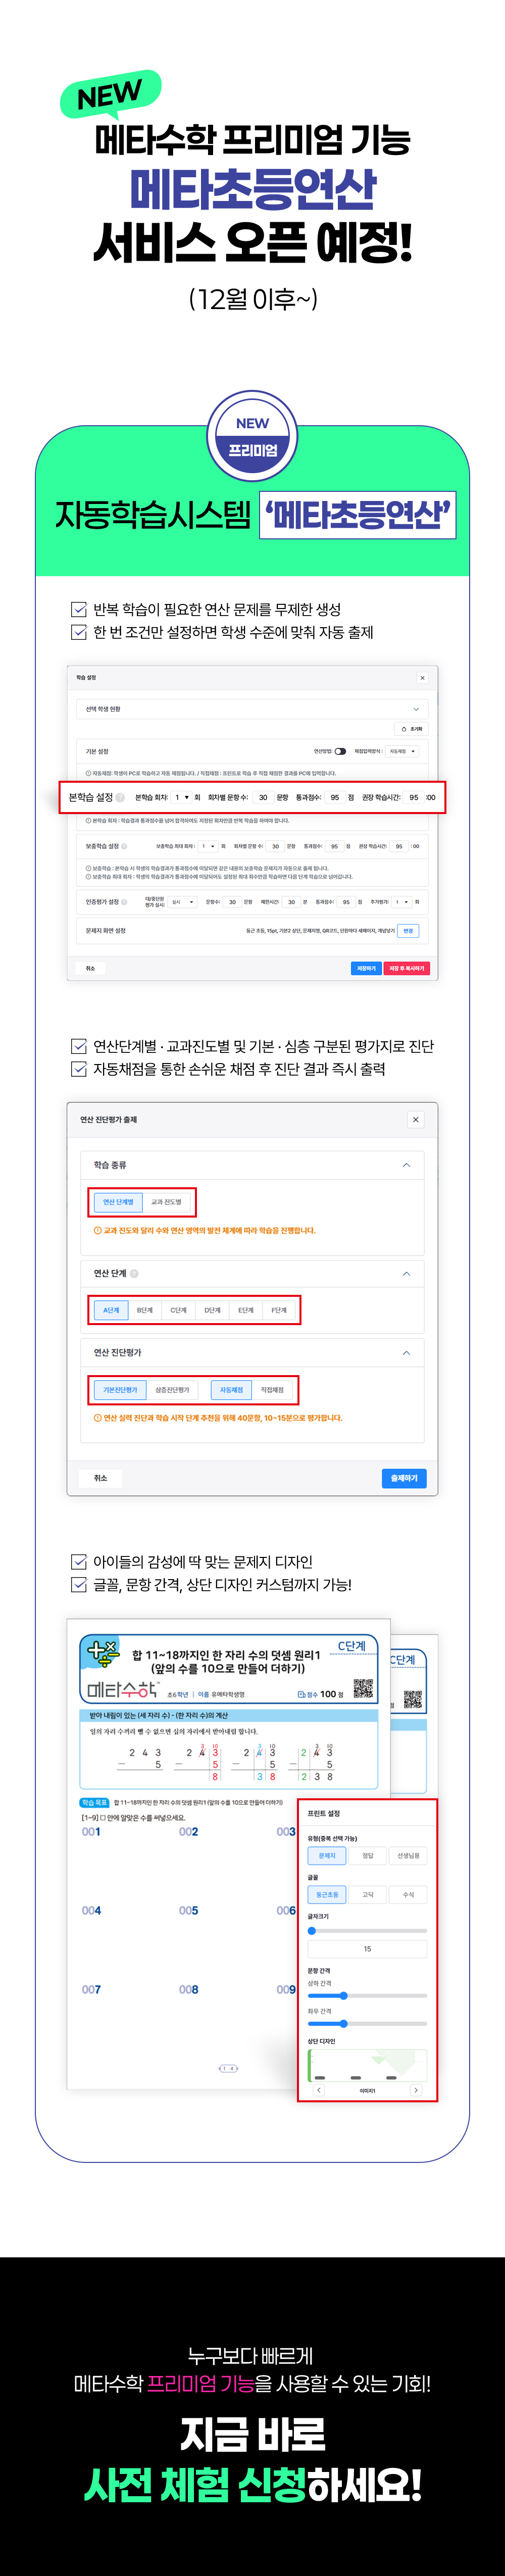
Task: Switch to 교과 진도별 tab
Action: click(166, 1202)
